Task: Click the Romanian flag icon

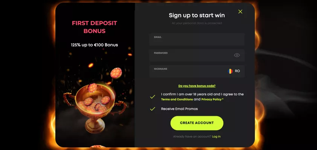Action: [x=230, y=71]
